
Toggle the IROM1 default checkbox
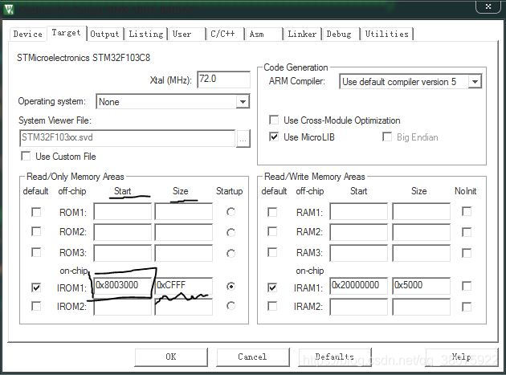pyautogui.click(x=36, y=287)
